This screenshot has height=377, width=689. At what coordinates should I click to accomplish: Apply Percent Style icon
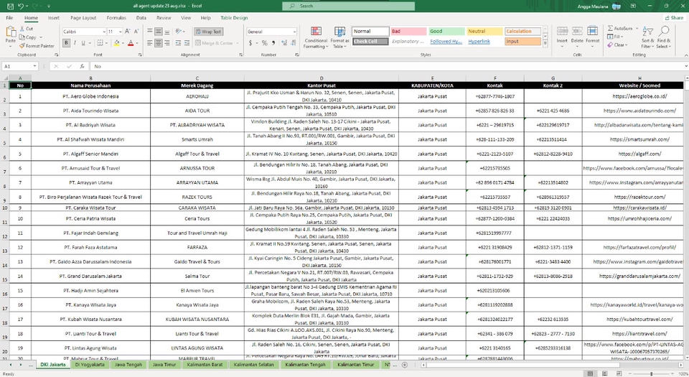click(x=265, y=43)
